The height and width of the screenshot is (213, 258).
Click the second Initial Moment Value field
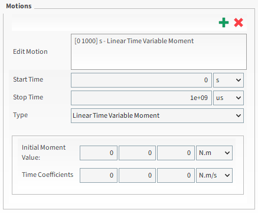137,153
